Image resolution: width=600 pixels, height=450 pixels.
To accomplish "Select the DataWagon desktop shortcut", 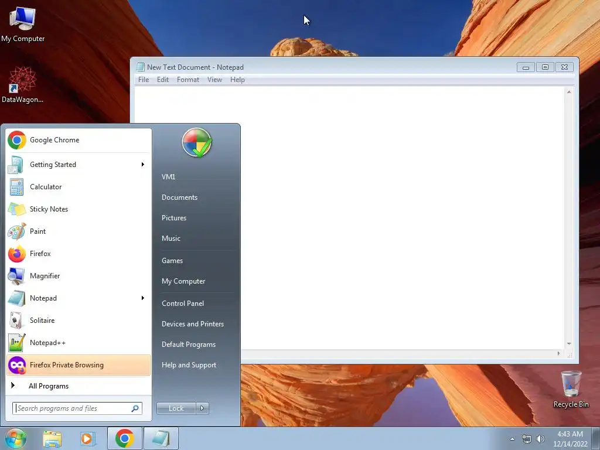I will 23,85.
